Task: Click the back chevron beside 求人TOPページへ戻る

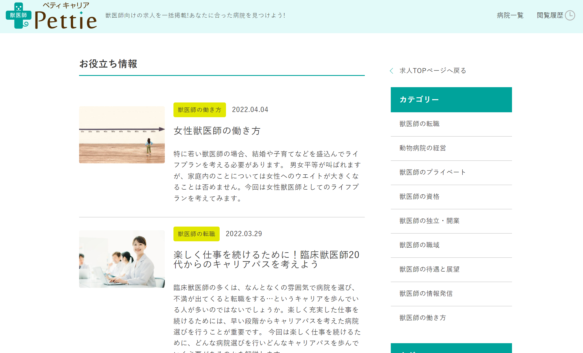Action: pos(391,71)
